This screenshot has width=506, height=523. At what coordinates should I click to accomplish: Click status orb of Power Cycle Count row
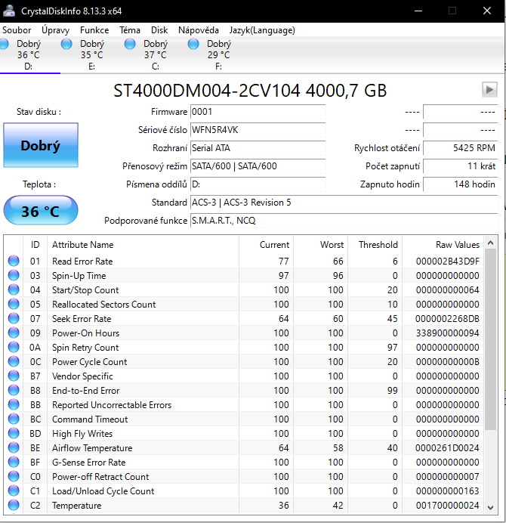(14, 361)
